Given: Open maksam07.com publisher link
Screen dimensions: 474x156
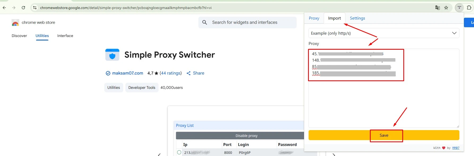Looking at the screenshot, I should [x=127, y=73].
